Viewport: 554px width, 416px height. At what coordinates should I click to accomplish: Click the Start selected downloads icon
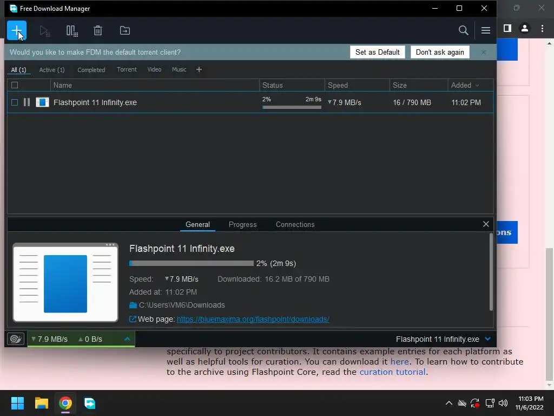(x=44, y=31)
